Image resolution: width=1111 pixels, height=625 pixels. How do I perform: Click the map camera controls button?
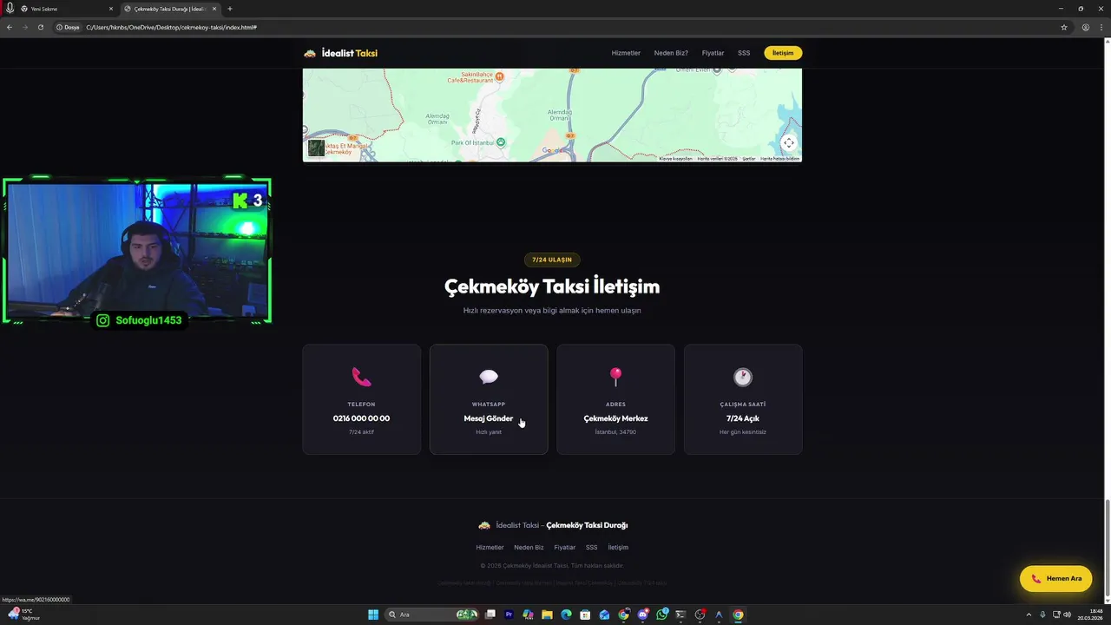(x=788, y=143)
